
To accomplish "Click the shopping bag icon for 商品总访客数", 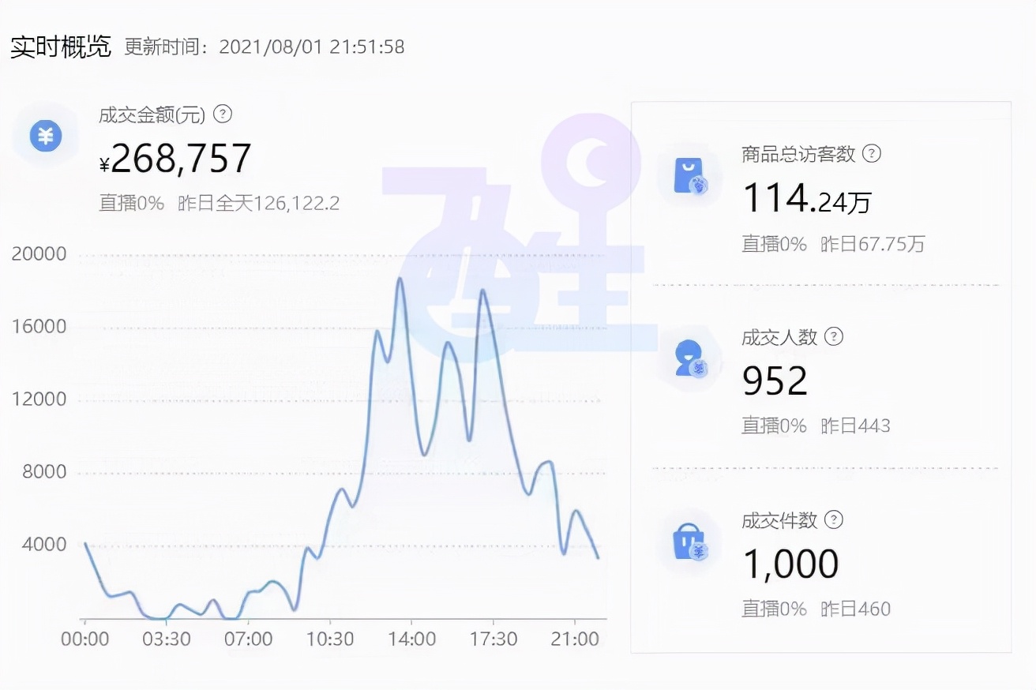I will point(689,174).
